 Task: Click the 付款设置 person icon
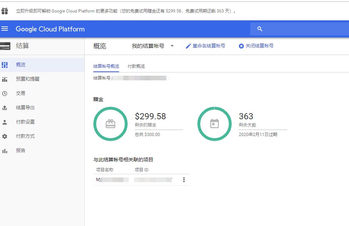click(5, 122)
